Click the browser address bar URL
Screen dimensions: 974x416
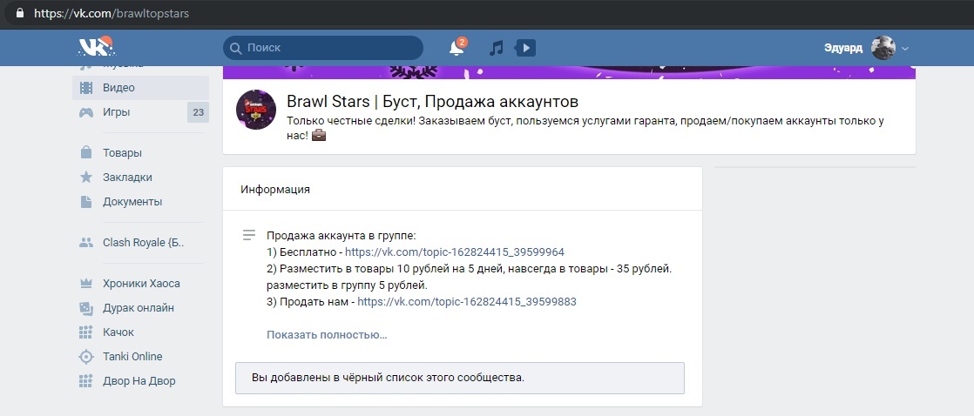pyautogui.click(x=112, y=14)
